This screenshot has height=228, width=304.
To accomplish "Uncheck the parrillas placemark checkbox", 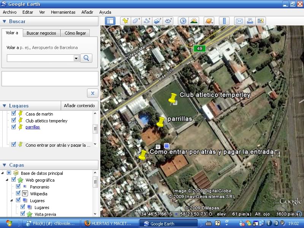I will 14,127.
